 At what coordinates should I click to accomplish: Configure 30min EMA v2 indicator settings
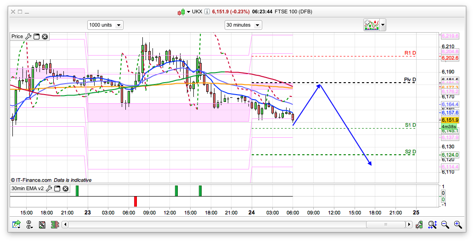pyautogui.click(x=49, y=189)
